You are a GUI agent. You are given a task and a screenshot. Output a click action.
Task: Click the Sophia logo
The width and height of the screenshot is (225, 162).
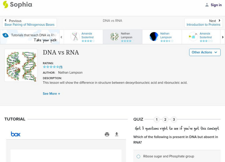(x=17, y=5)
